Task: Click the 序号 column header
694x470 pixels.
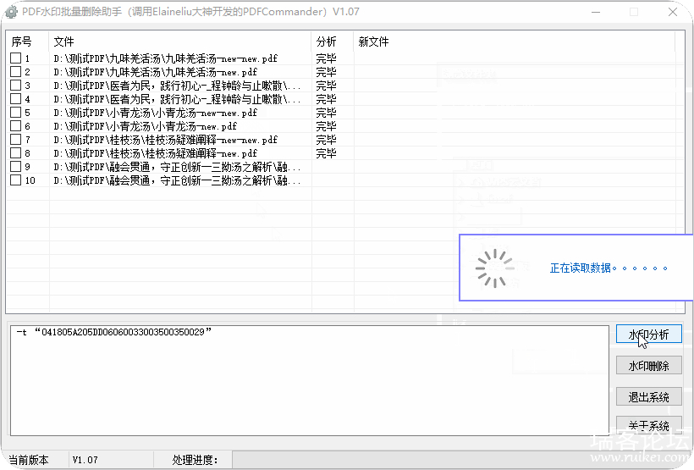Action: [27, 41]
